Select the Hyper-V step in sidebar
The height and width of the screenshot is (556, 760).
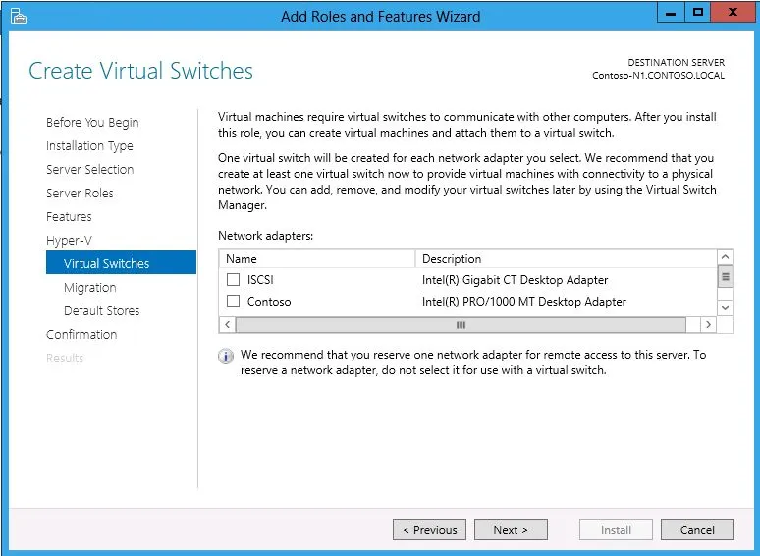click(69, 241)
